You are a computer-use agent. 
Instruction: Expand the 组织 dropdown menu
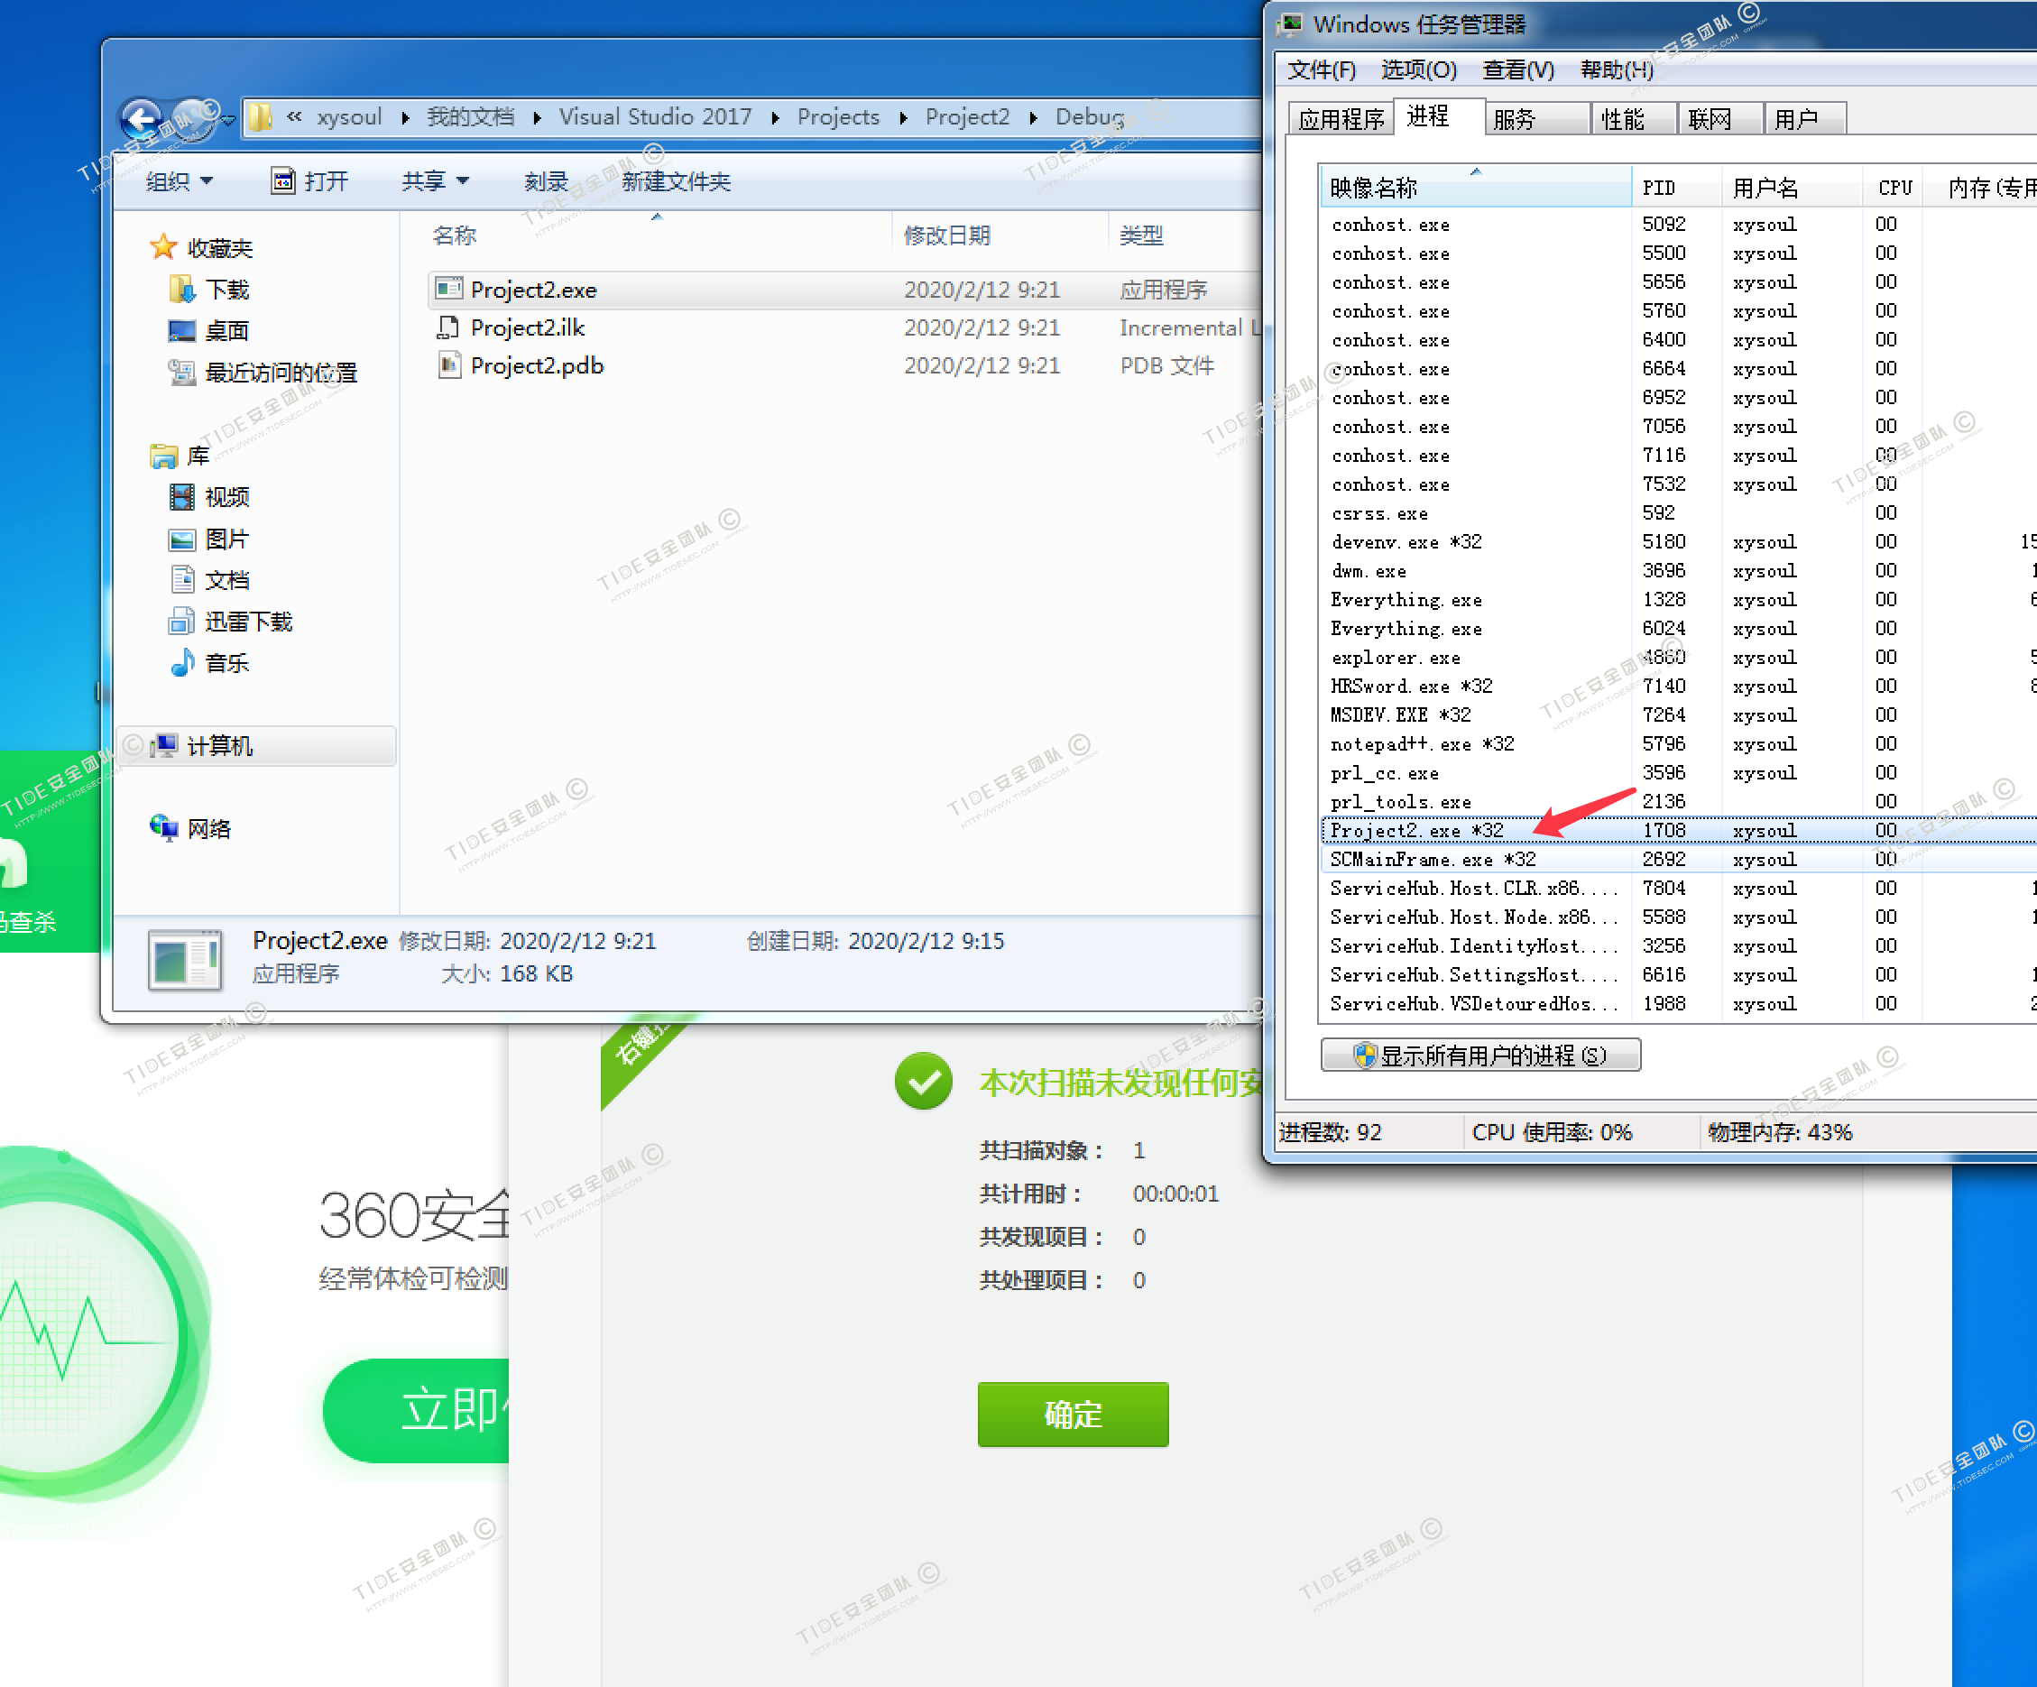click(x=180, y=181)
